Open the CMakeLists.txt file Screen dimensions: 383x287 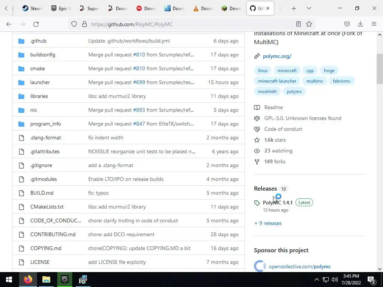click(x=47, y=207)
